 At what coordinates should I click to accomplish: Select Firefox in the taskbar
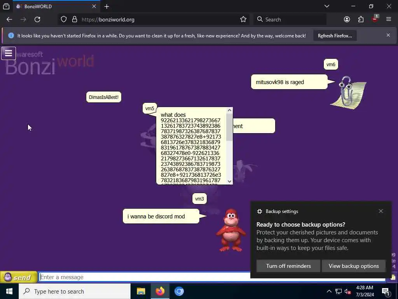160,291
